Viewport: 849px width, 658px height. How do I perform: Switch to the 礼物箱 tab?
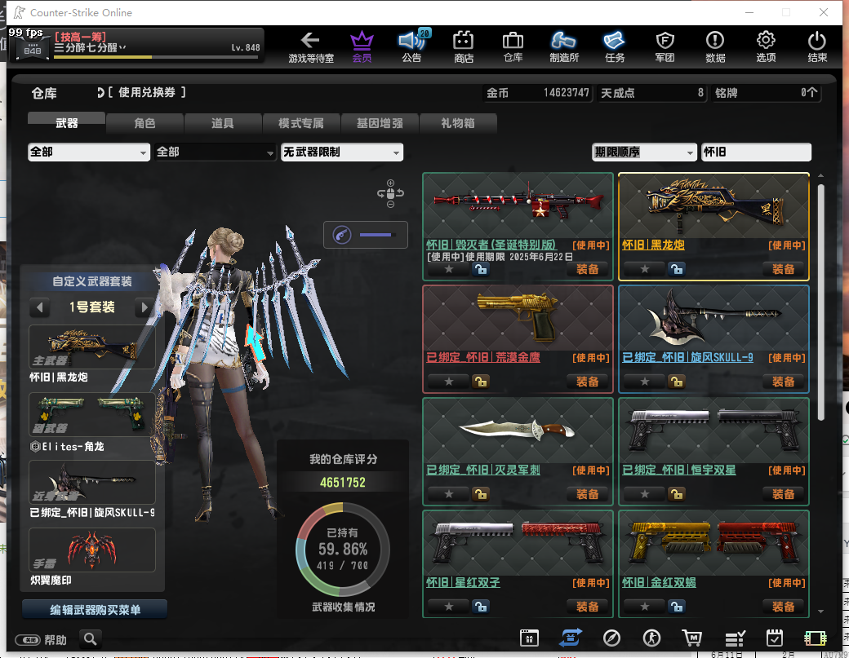[x=457, y=123]
